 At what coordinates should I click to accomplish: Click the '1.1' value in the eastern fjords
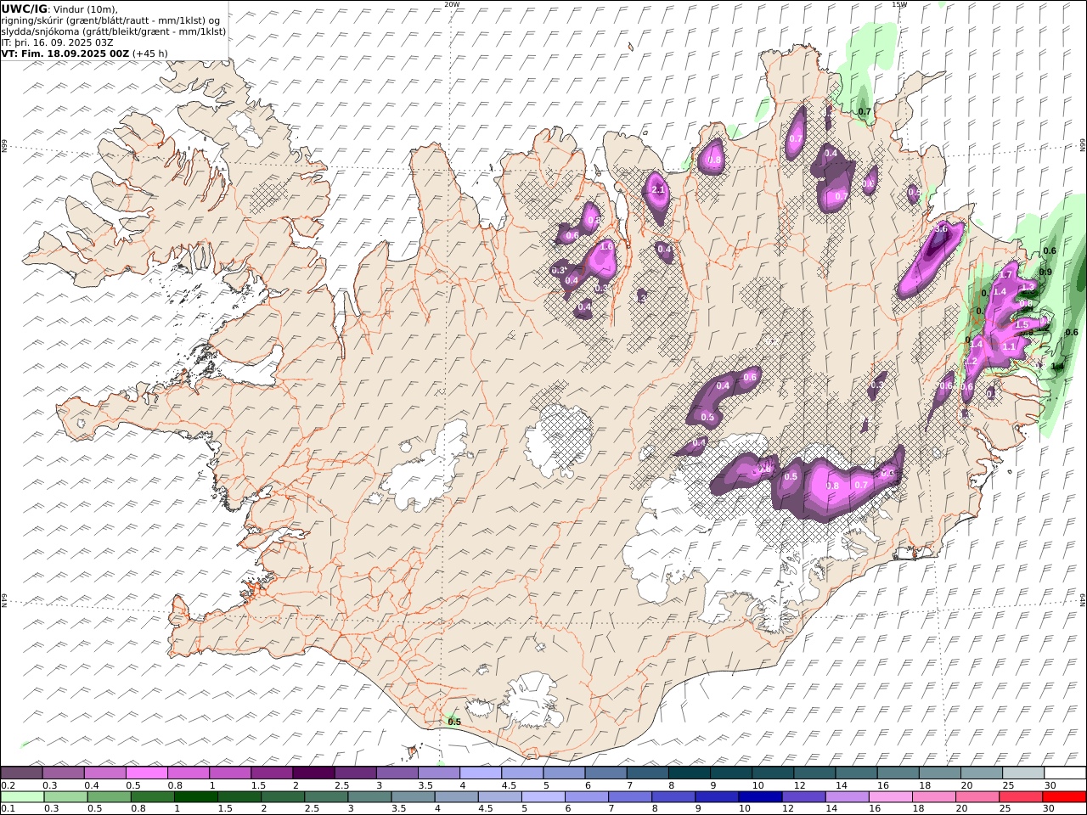[1009, 347]
